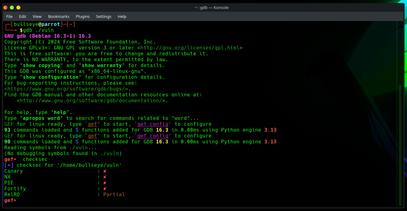Click the yellow window control button
The width and height of the screenshot is (407, 211).
[18, 7]
